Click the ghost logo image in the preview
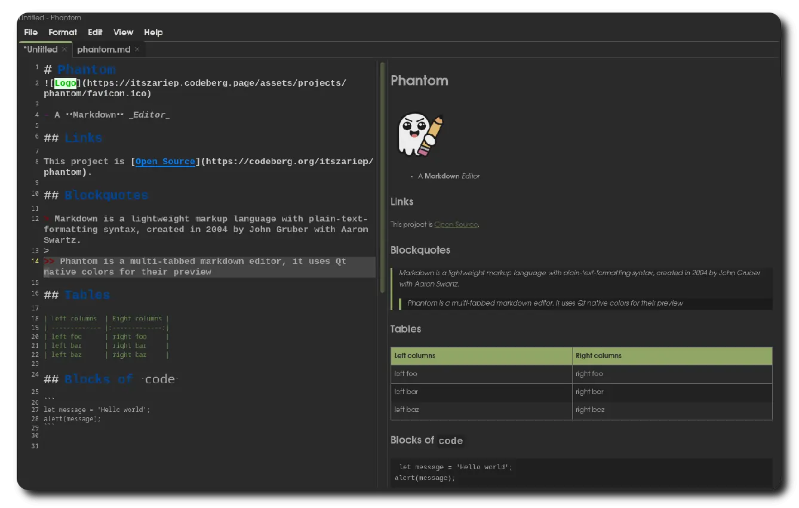The width and height of the screenshot is (799, 508). coord(420,134)
